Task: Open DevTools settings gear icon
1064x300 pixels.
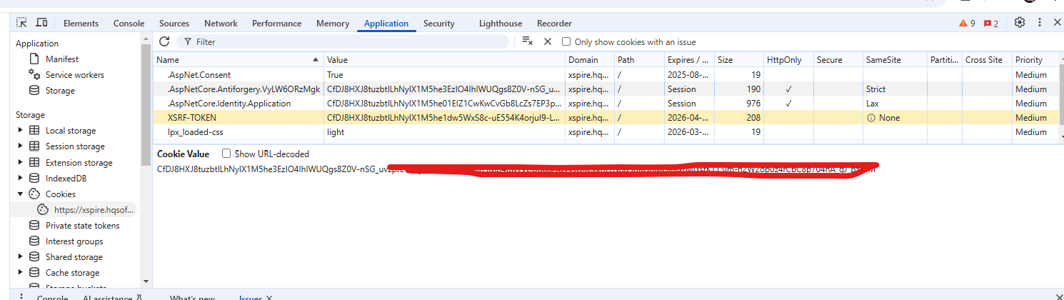Action: 1020,23
